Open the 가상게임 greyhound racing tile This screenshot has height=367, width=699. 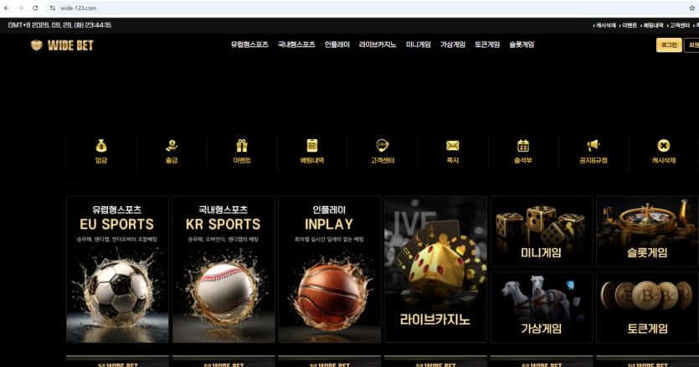[542, 308]
